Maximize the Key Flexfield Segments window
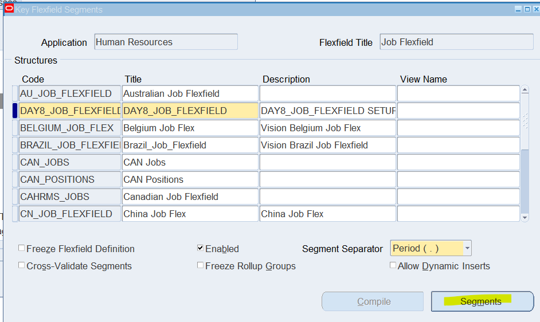540x322 pixels. pyautogui.click(x=527, y=9)
